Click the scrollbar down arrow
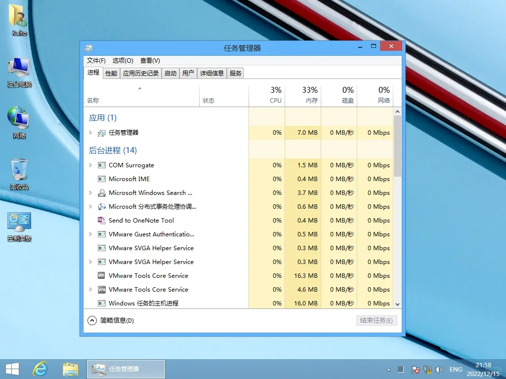 click(397, 304)
